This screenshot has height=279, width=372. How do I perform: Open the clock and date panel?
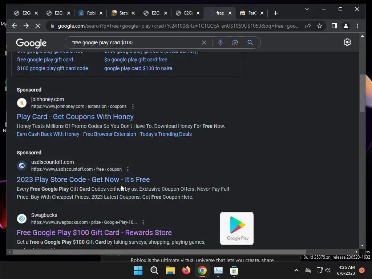(x=346, y=270)
